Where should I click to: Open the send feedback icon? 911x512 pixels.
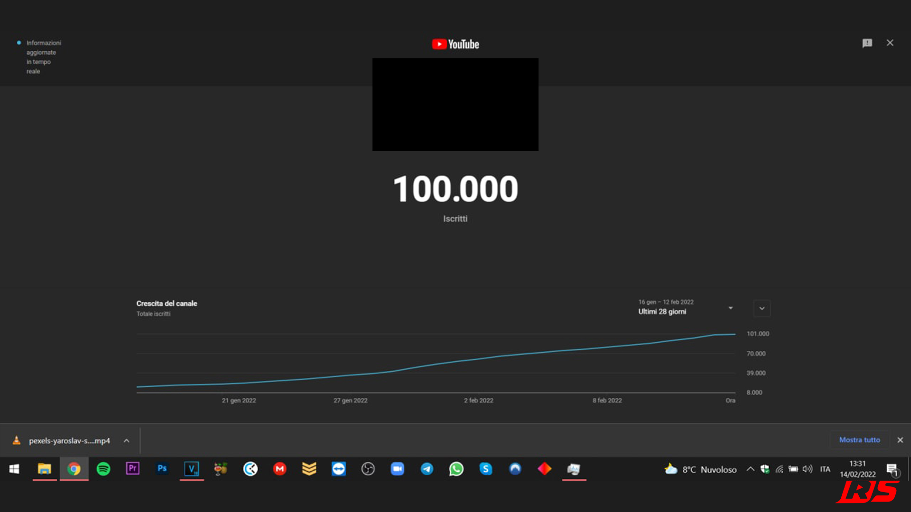[x=867, y=43]
